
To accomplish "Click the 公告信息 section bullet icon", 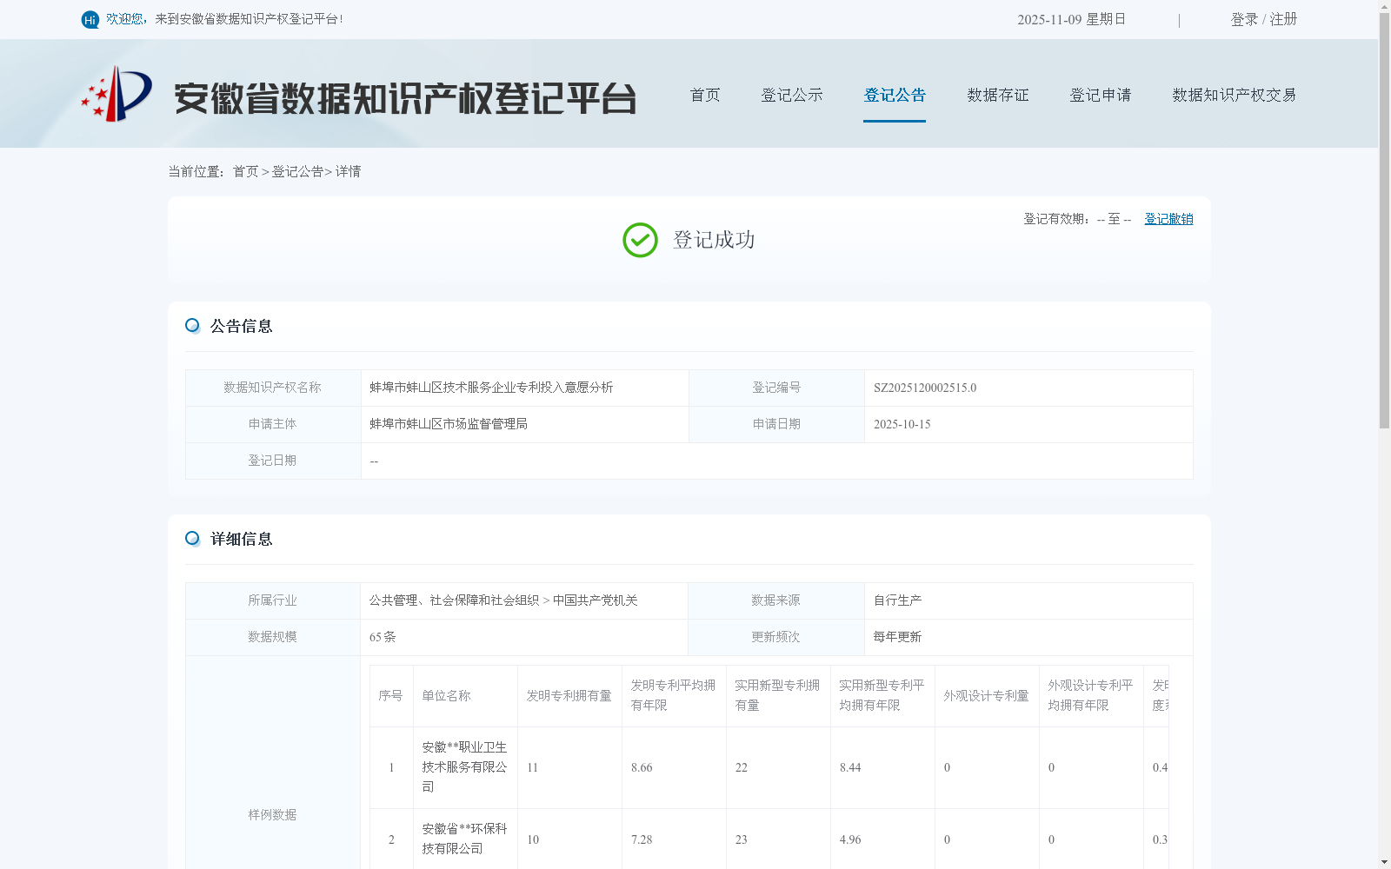I will [x=192, y=326].
